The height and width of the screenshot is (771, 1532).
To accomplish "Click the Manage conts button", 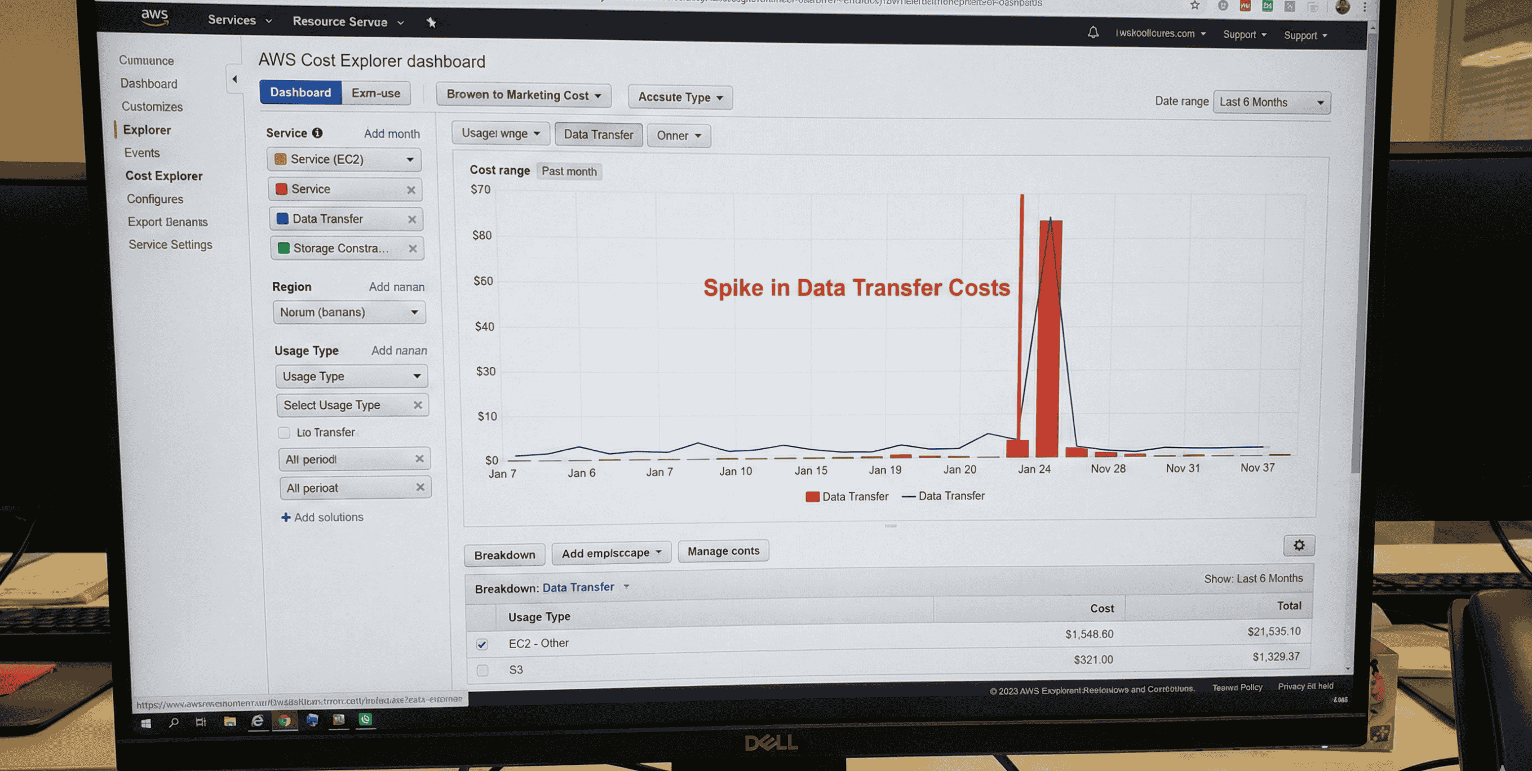I will [723, 551].
